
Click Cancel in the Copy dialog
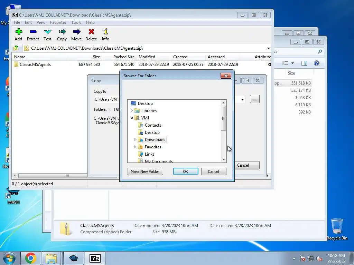point(247,165)
